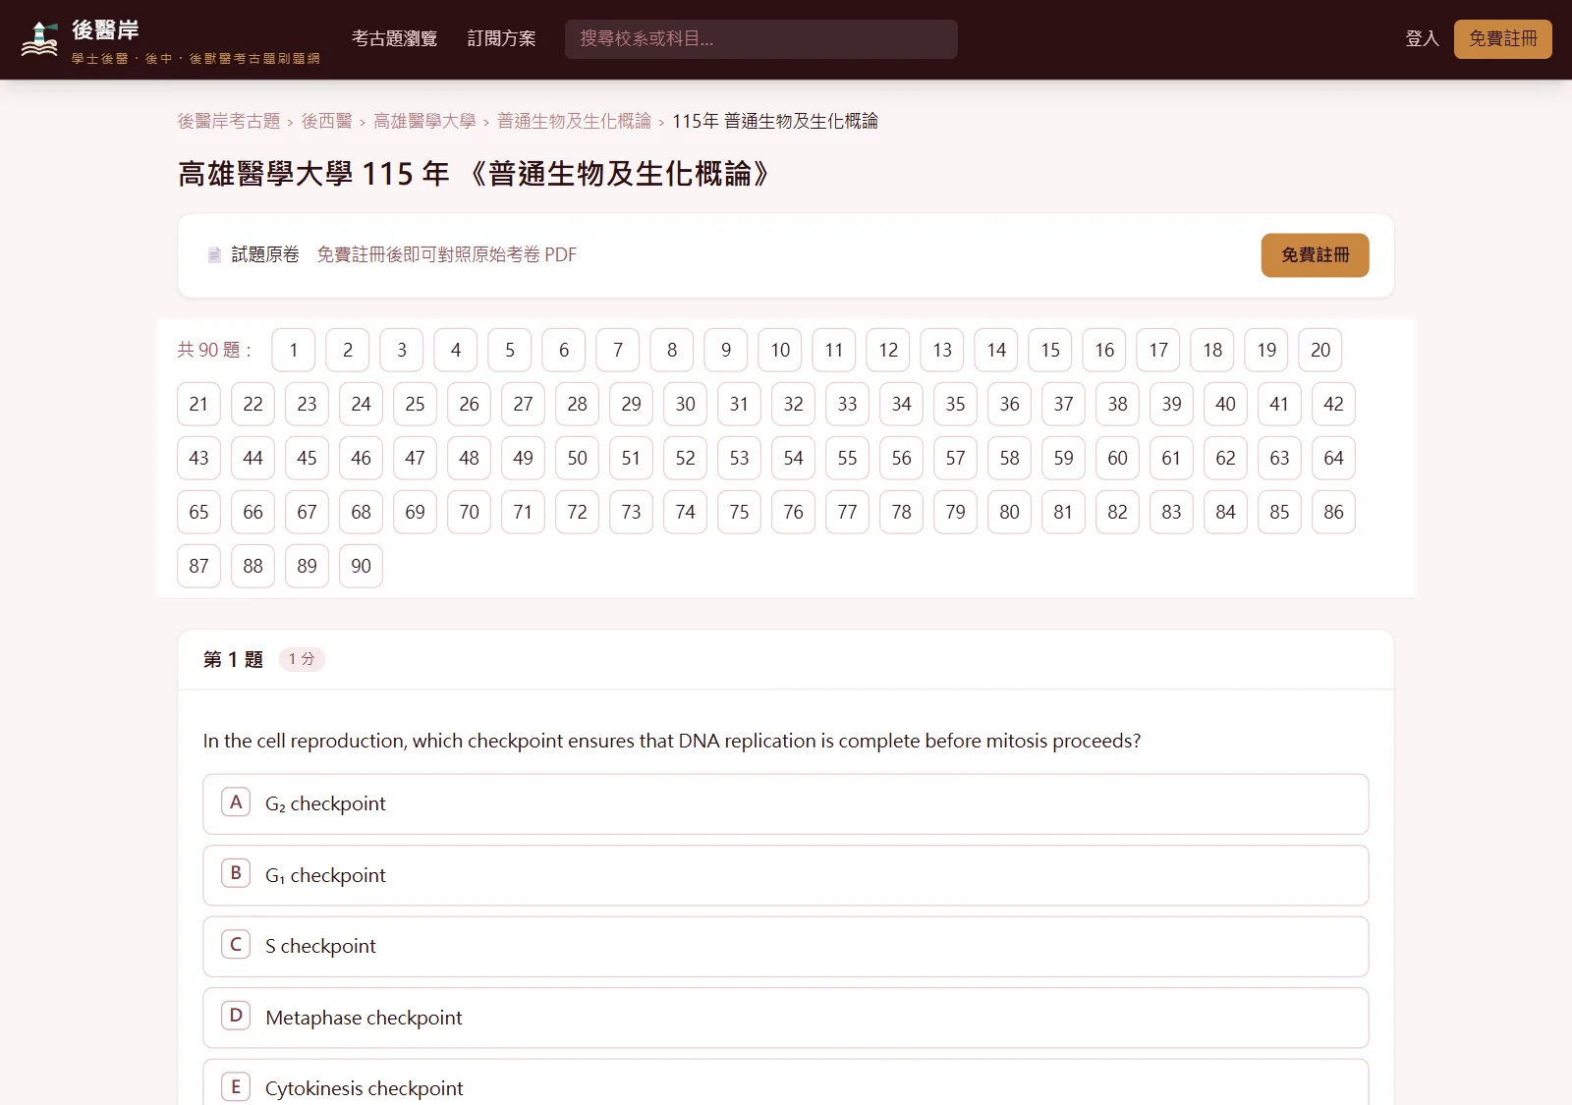Jump to question 77 button
The height and width of the screenshot is (1105, 1572).
point(848,512)
